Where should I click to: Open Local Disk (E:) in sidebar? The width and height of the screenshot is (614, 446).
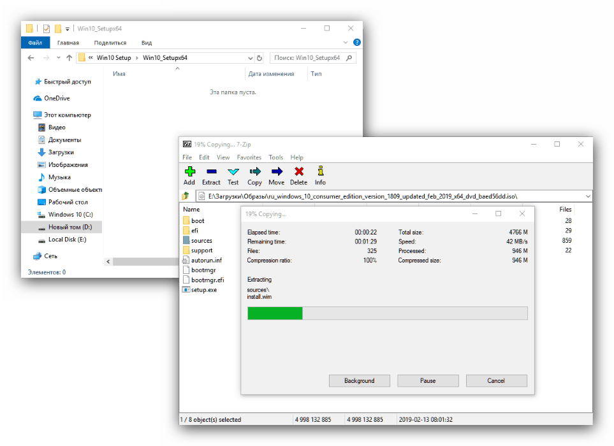pyautogui.click(x=62, y=240)
